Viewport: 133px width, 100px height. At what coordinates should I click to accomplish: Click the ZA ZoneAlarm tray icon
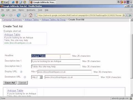point(122,2)
